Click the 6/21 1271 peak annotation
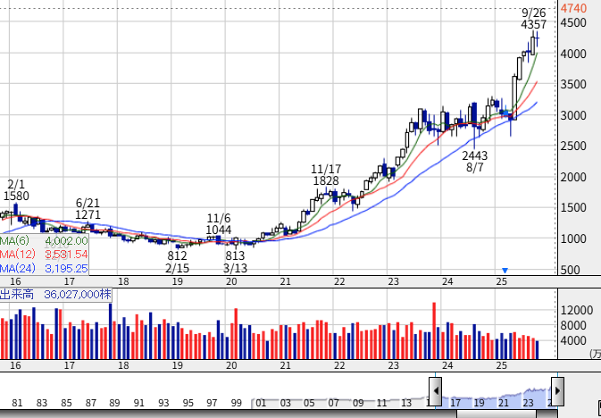Screen dimensions: 601x418 88,209
